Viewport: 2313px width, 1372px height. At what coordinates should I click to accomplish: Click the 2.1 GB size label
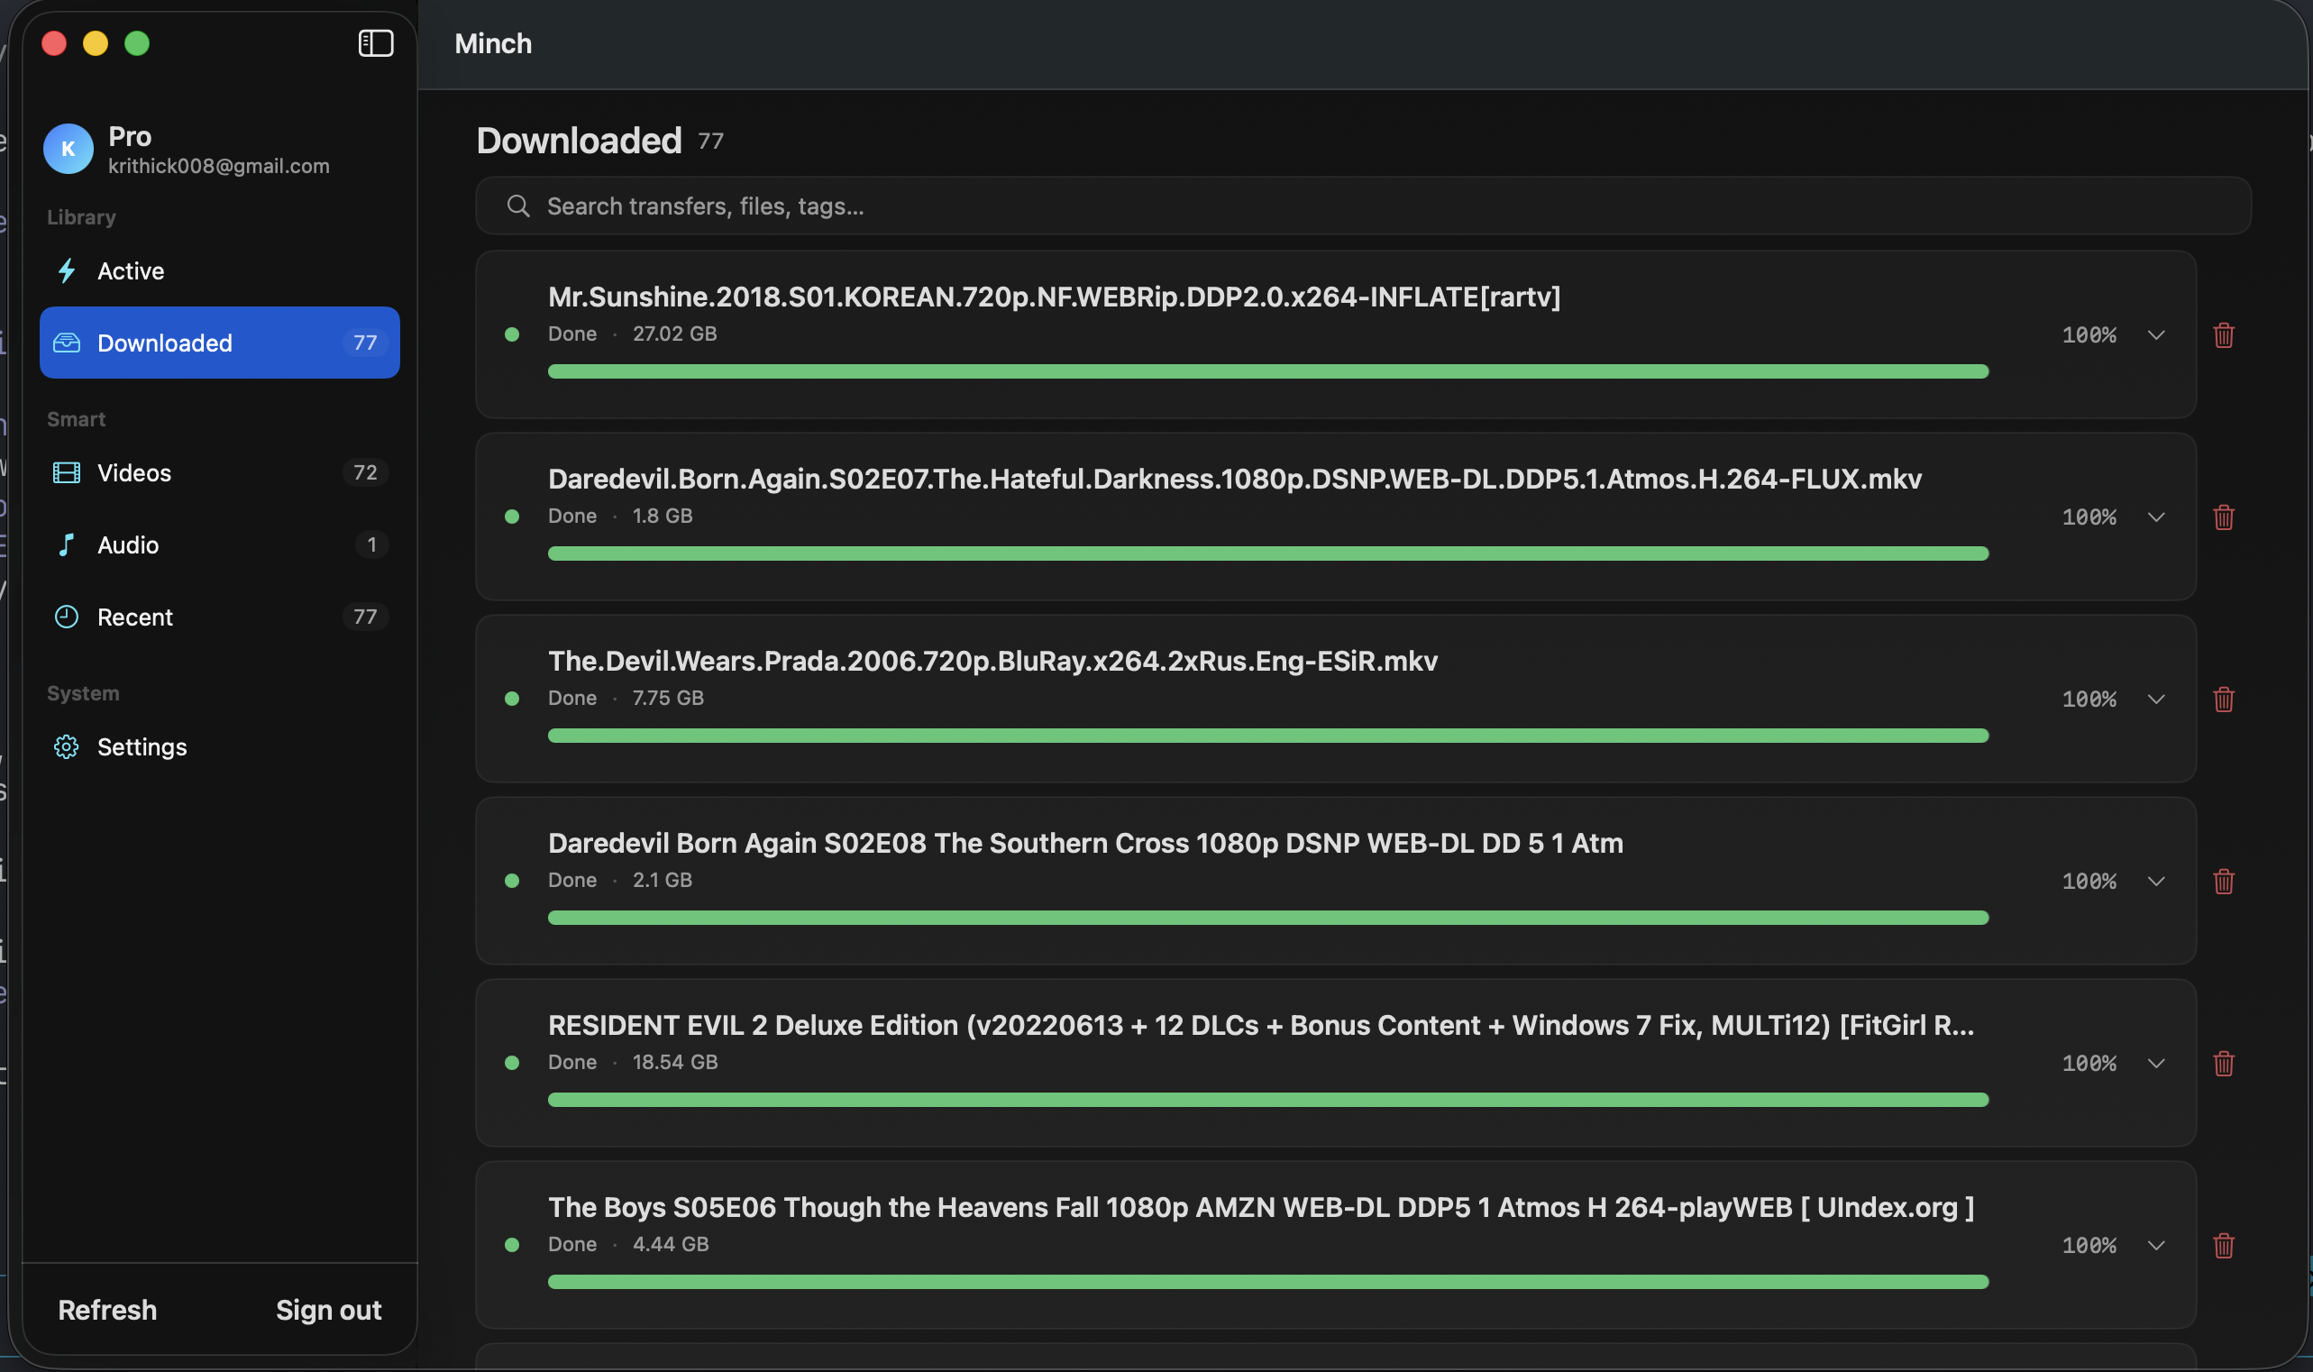pos(663,880)
